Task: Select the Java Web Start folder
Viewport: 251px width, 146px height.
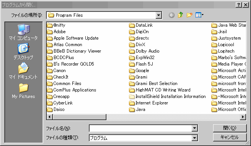Action: pyautogui.click(x=228, y=25)
